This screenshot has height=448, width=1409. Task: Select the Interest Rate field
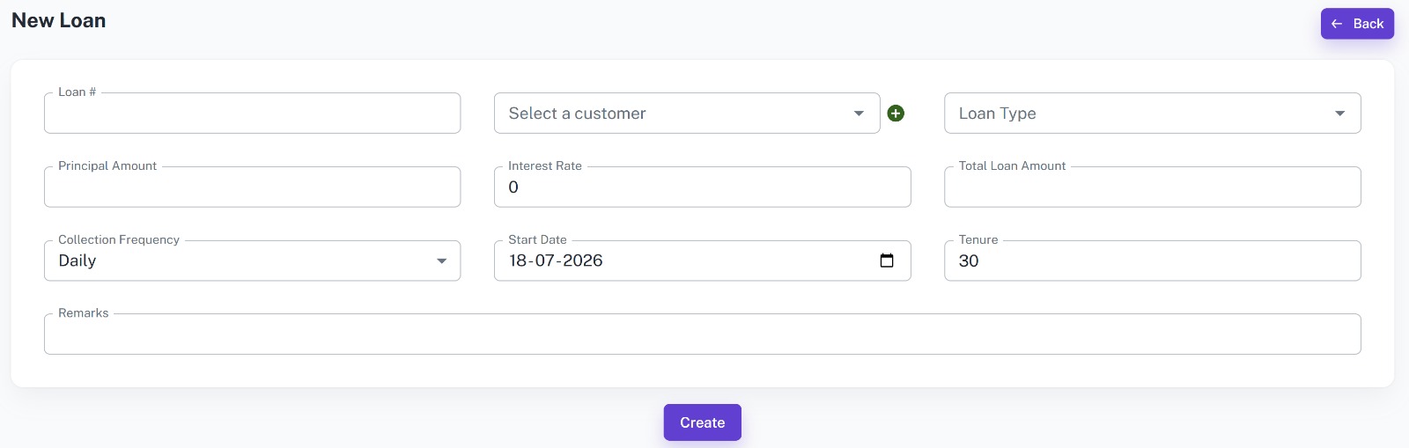[x=702, y=187]
